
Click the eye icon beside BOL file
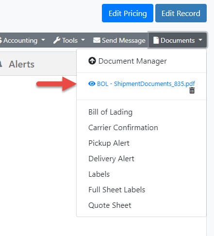click(92, 84)
